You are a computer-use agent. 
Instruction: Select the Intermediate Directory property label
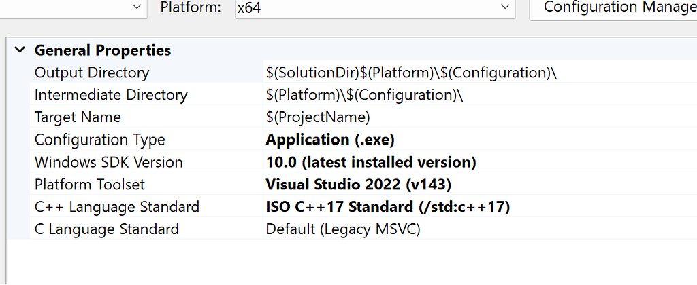[111, 95]
